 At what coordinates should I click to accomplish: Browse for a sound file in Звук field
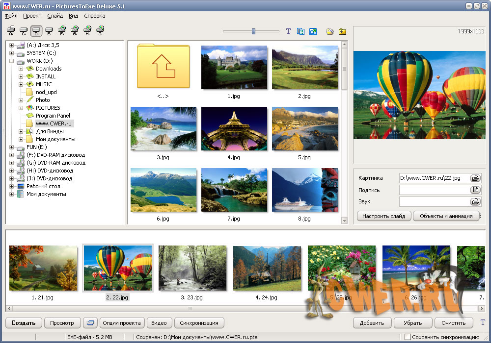[475, 201]
